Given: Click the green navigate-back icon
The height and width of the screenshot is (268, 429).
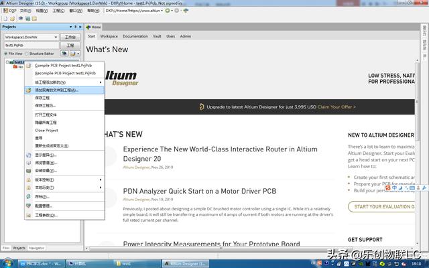Looking at the screenshot, I should pos(167,11).
